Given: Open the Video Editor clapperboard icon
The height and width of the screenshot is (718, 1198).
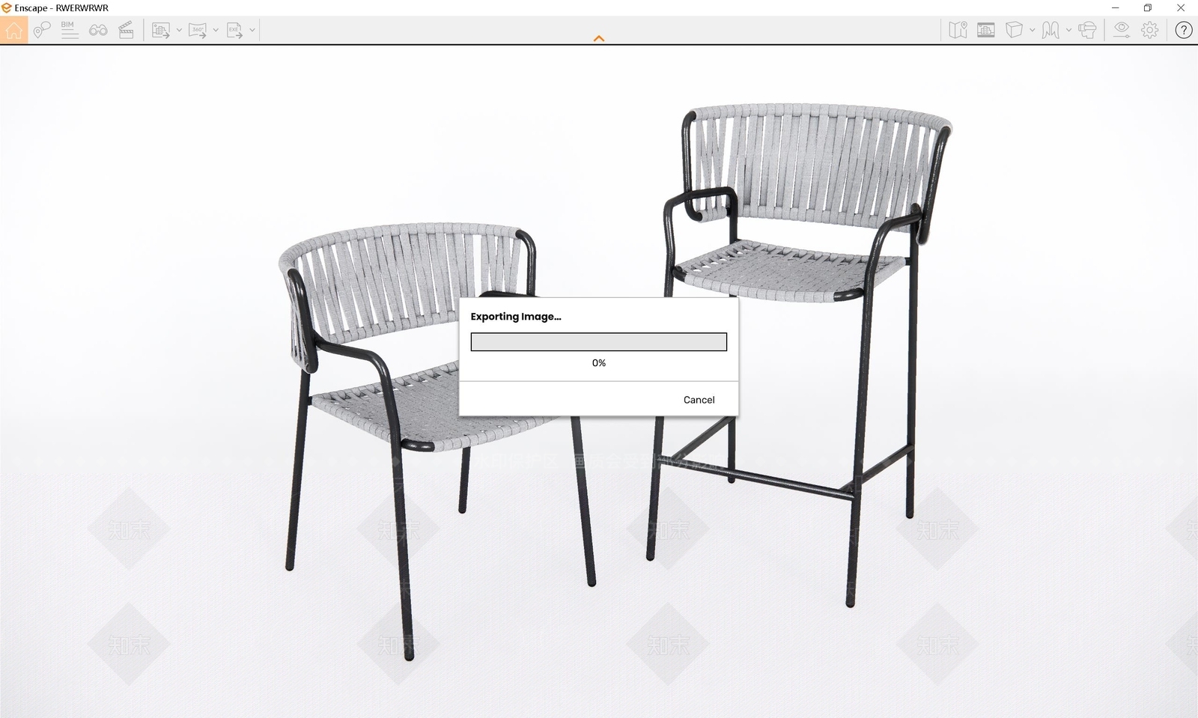Looking at the screenshot, I should [126, 30].
